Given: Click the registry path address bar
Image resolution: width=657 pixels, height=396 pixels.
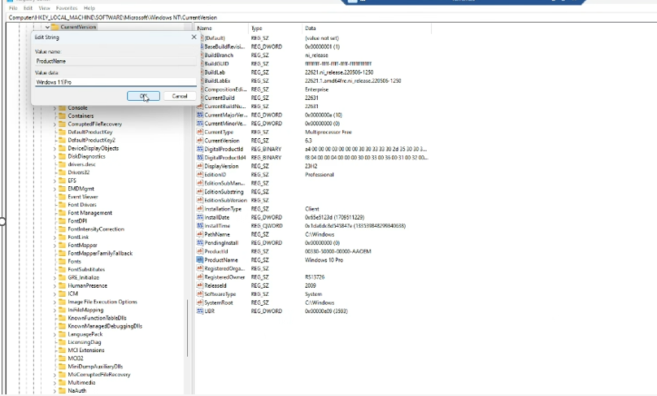Looking at the screenshot, I should 331,18.
